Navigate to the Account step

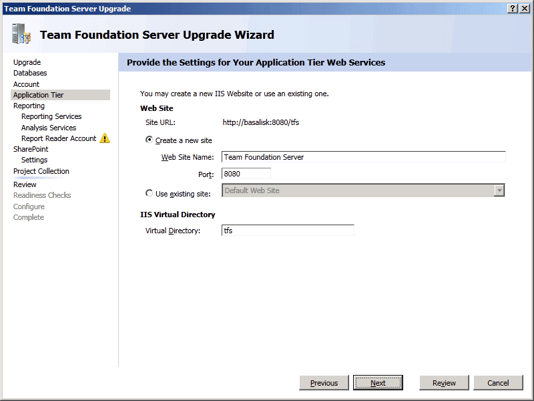26,84
